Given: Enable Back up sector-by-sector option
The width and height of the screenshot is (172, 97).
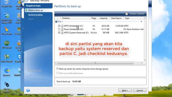Looking at the screenshot, I should 58,69.
